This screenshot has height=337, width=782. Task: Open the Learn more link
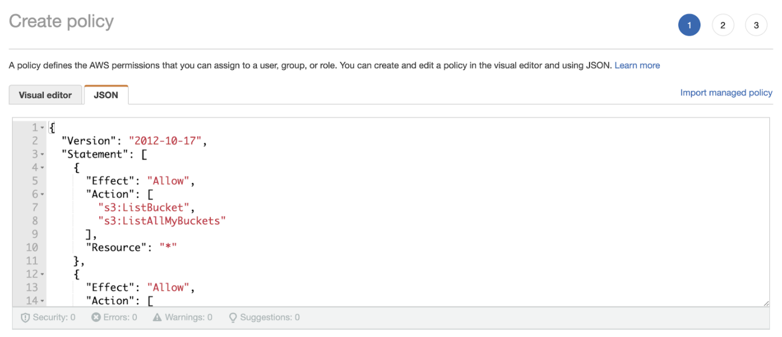(x=637, y=65)
